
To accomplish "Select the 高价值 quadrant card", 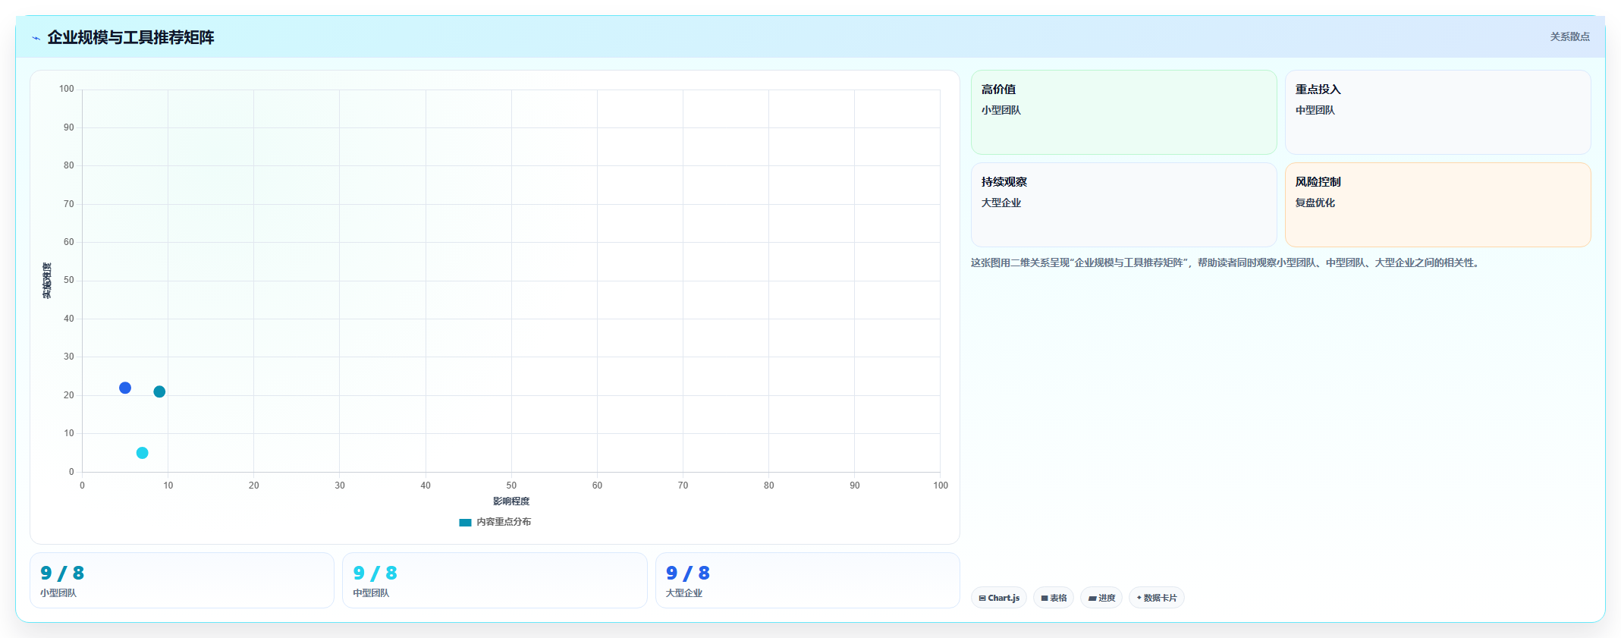I will [1124, 112].
